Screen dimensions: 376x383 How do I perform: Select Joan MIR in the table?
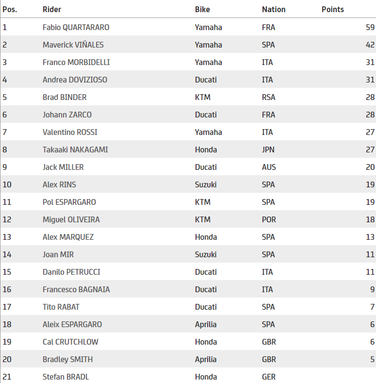pyautogui.click(x=58, y=254)
